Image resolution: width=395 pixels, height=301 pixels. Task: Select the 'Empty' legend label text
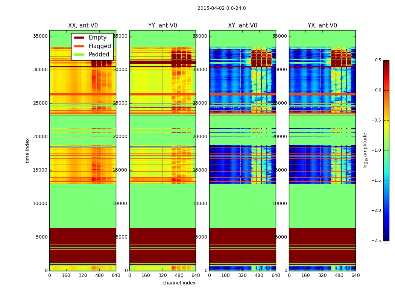[x=97, y=38]
